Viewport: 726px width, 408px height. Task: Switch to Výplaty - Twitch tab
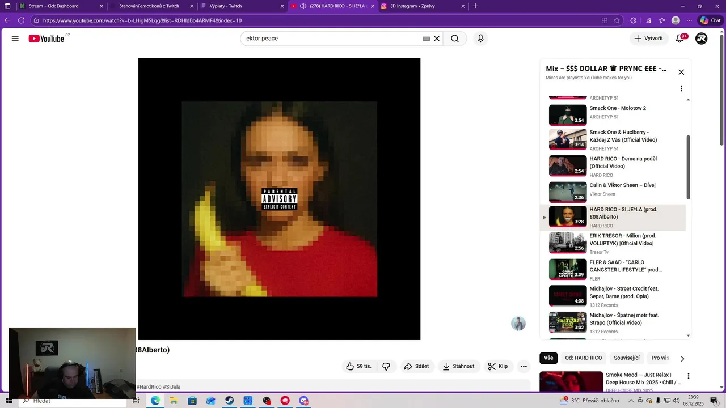point(242,6)
